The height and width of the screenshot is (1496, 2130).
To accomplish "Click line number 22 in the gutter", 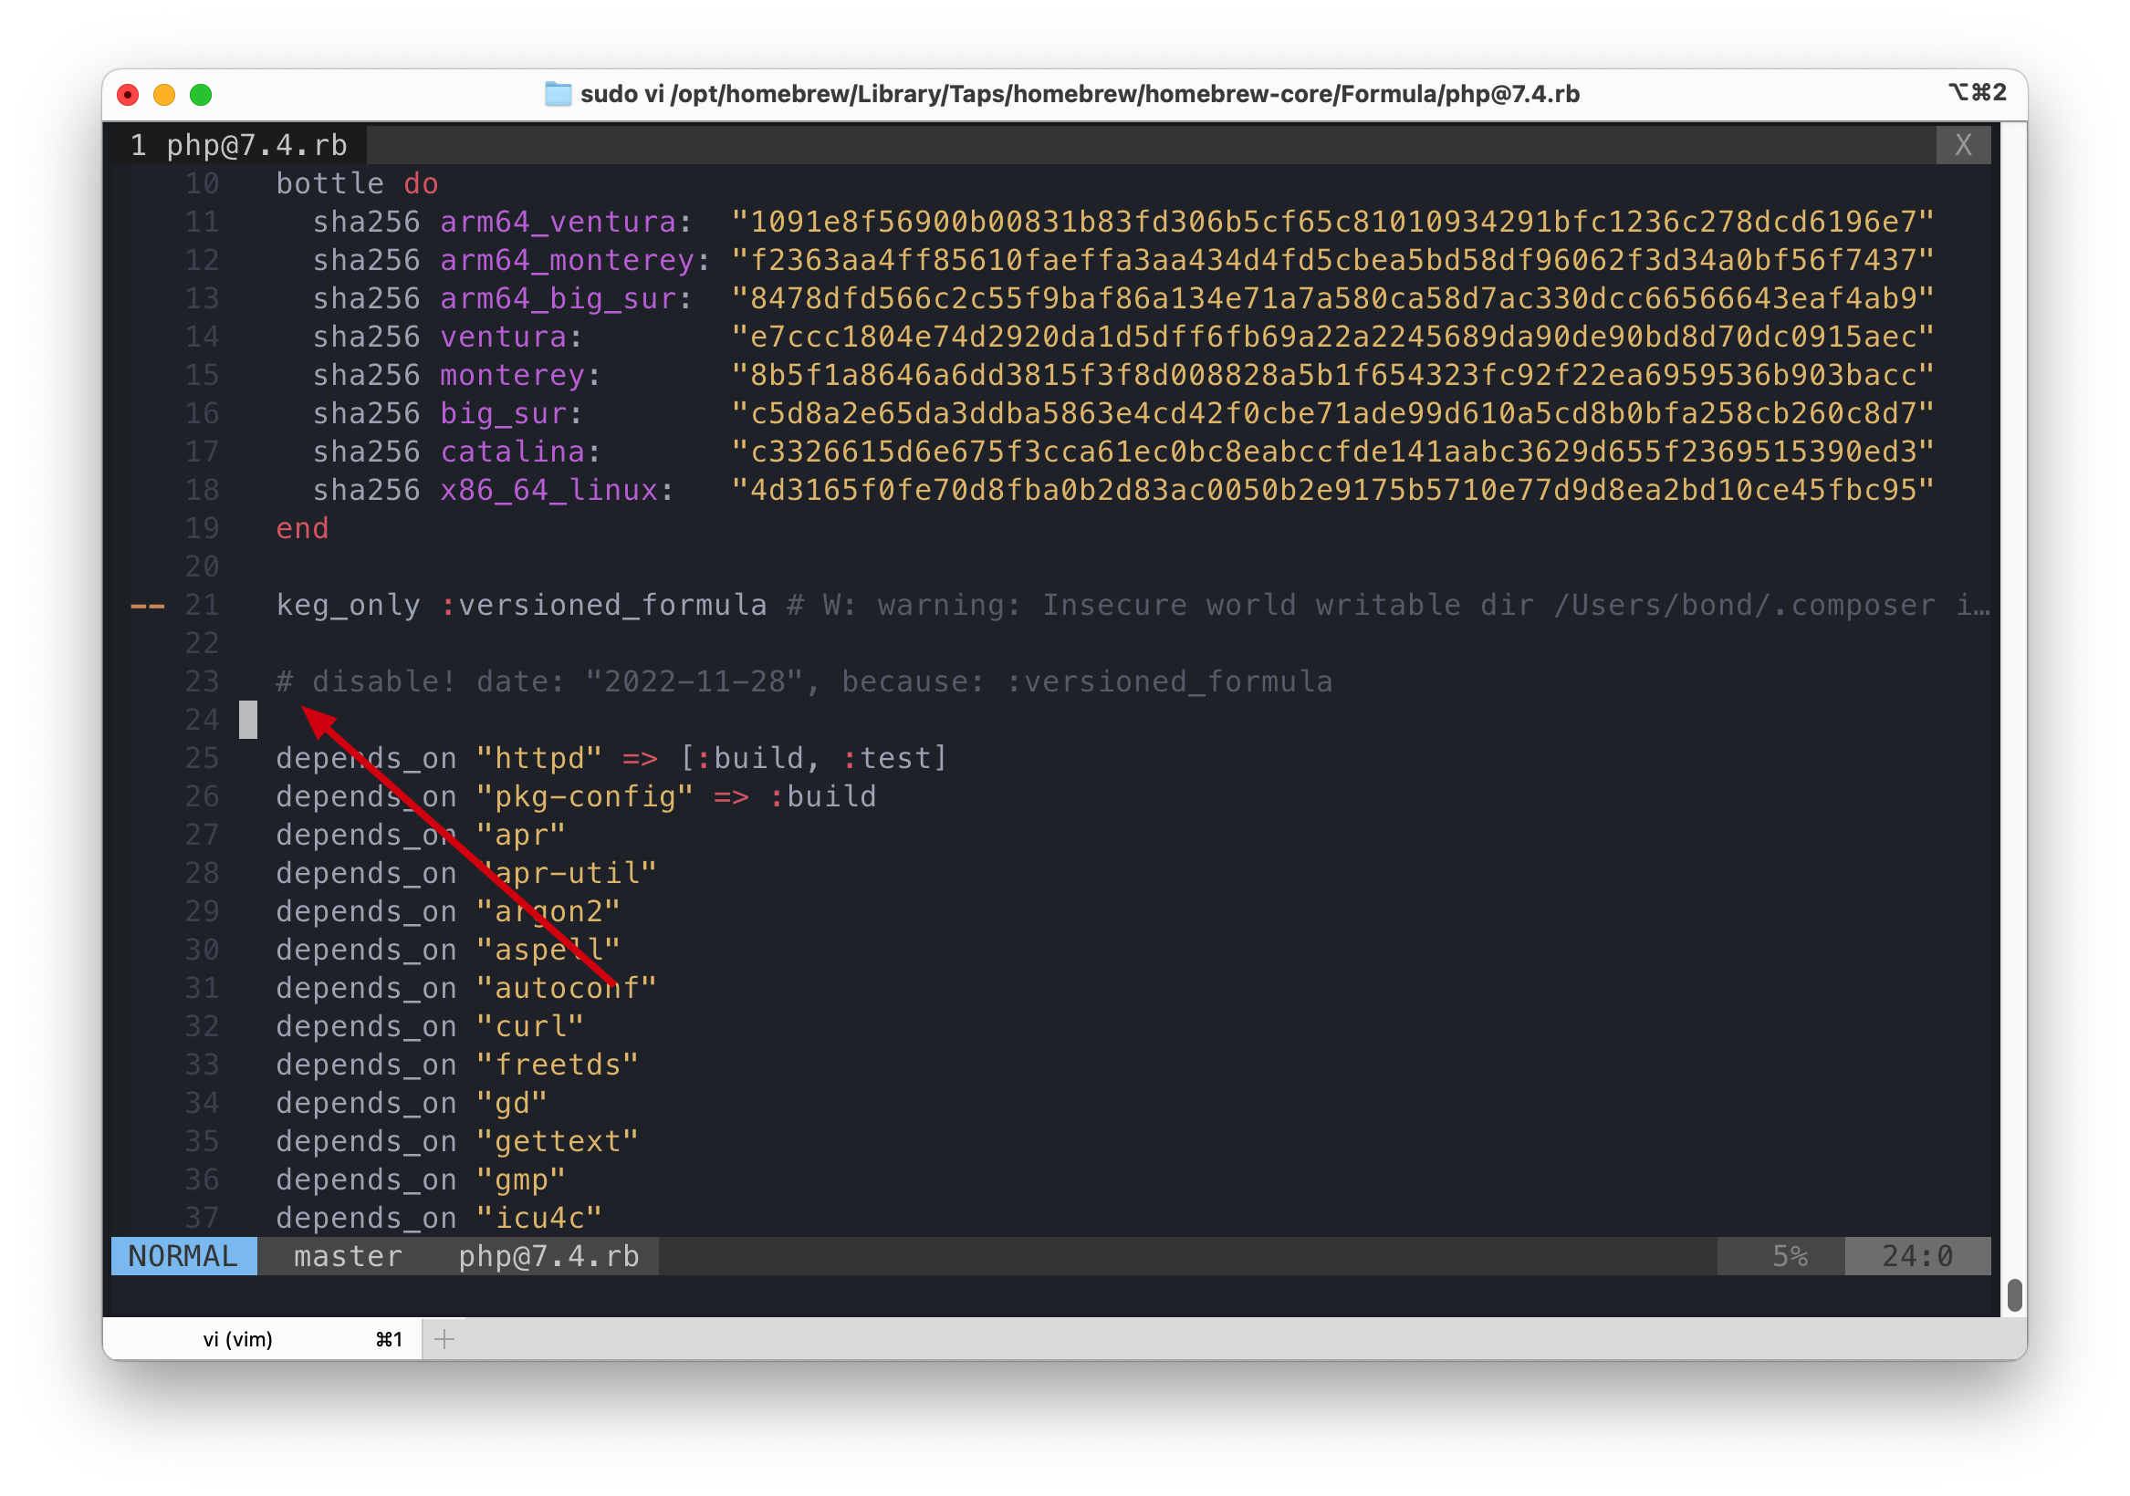I will (x=203, y=643).
